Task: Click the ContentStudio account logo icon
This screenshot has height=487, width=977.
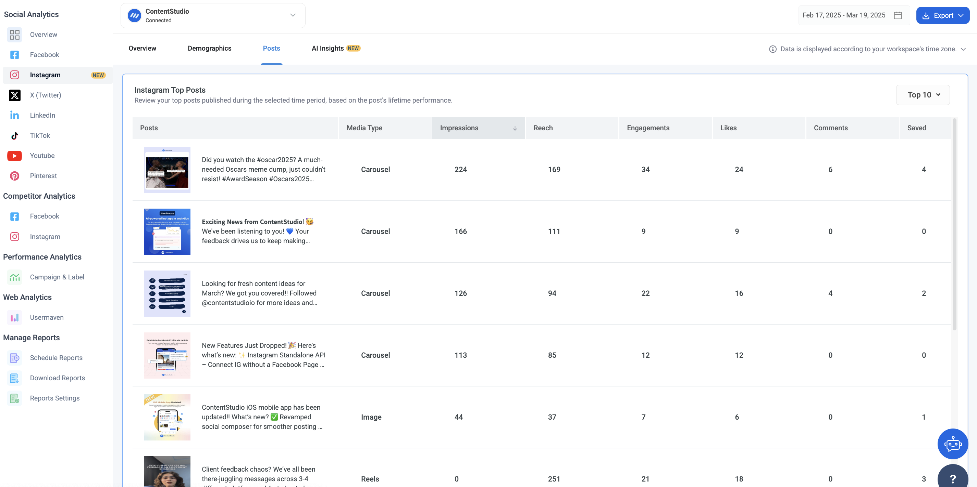Action: coord(134,15)
